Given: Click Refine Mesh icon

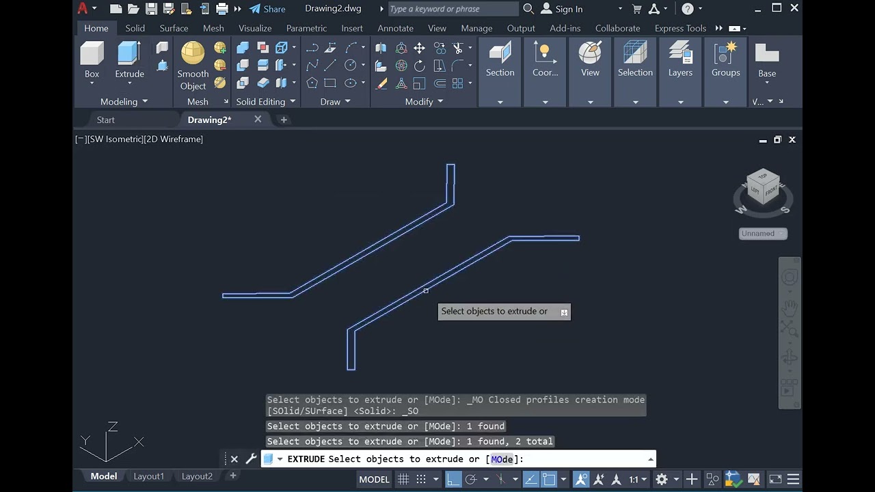Looking at the screenshot, I should (220, 83).
